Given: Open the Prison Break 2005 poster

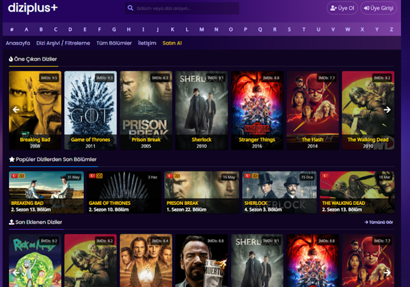Looking at the screenshot, I should tap(146, 110).
